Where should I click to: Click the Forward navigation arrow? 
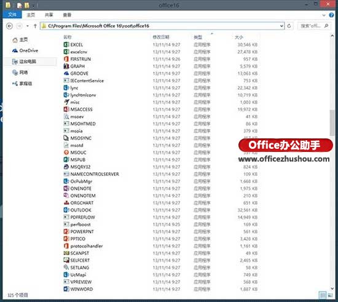19,26
